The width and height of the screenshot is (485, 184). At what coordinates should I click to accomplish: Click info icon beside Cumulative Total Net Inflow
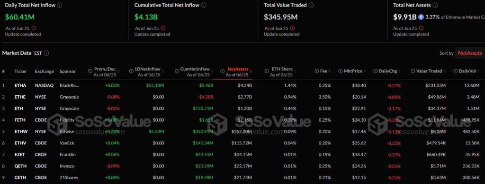(x=204, y=5)
